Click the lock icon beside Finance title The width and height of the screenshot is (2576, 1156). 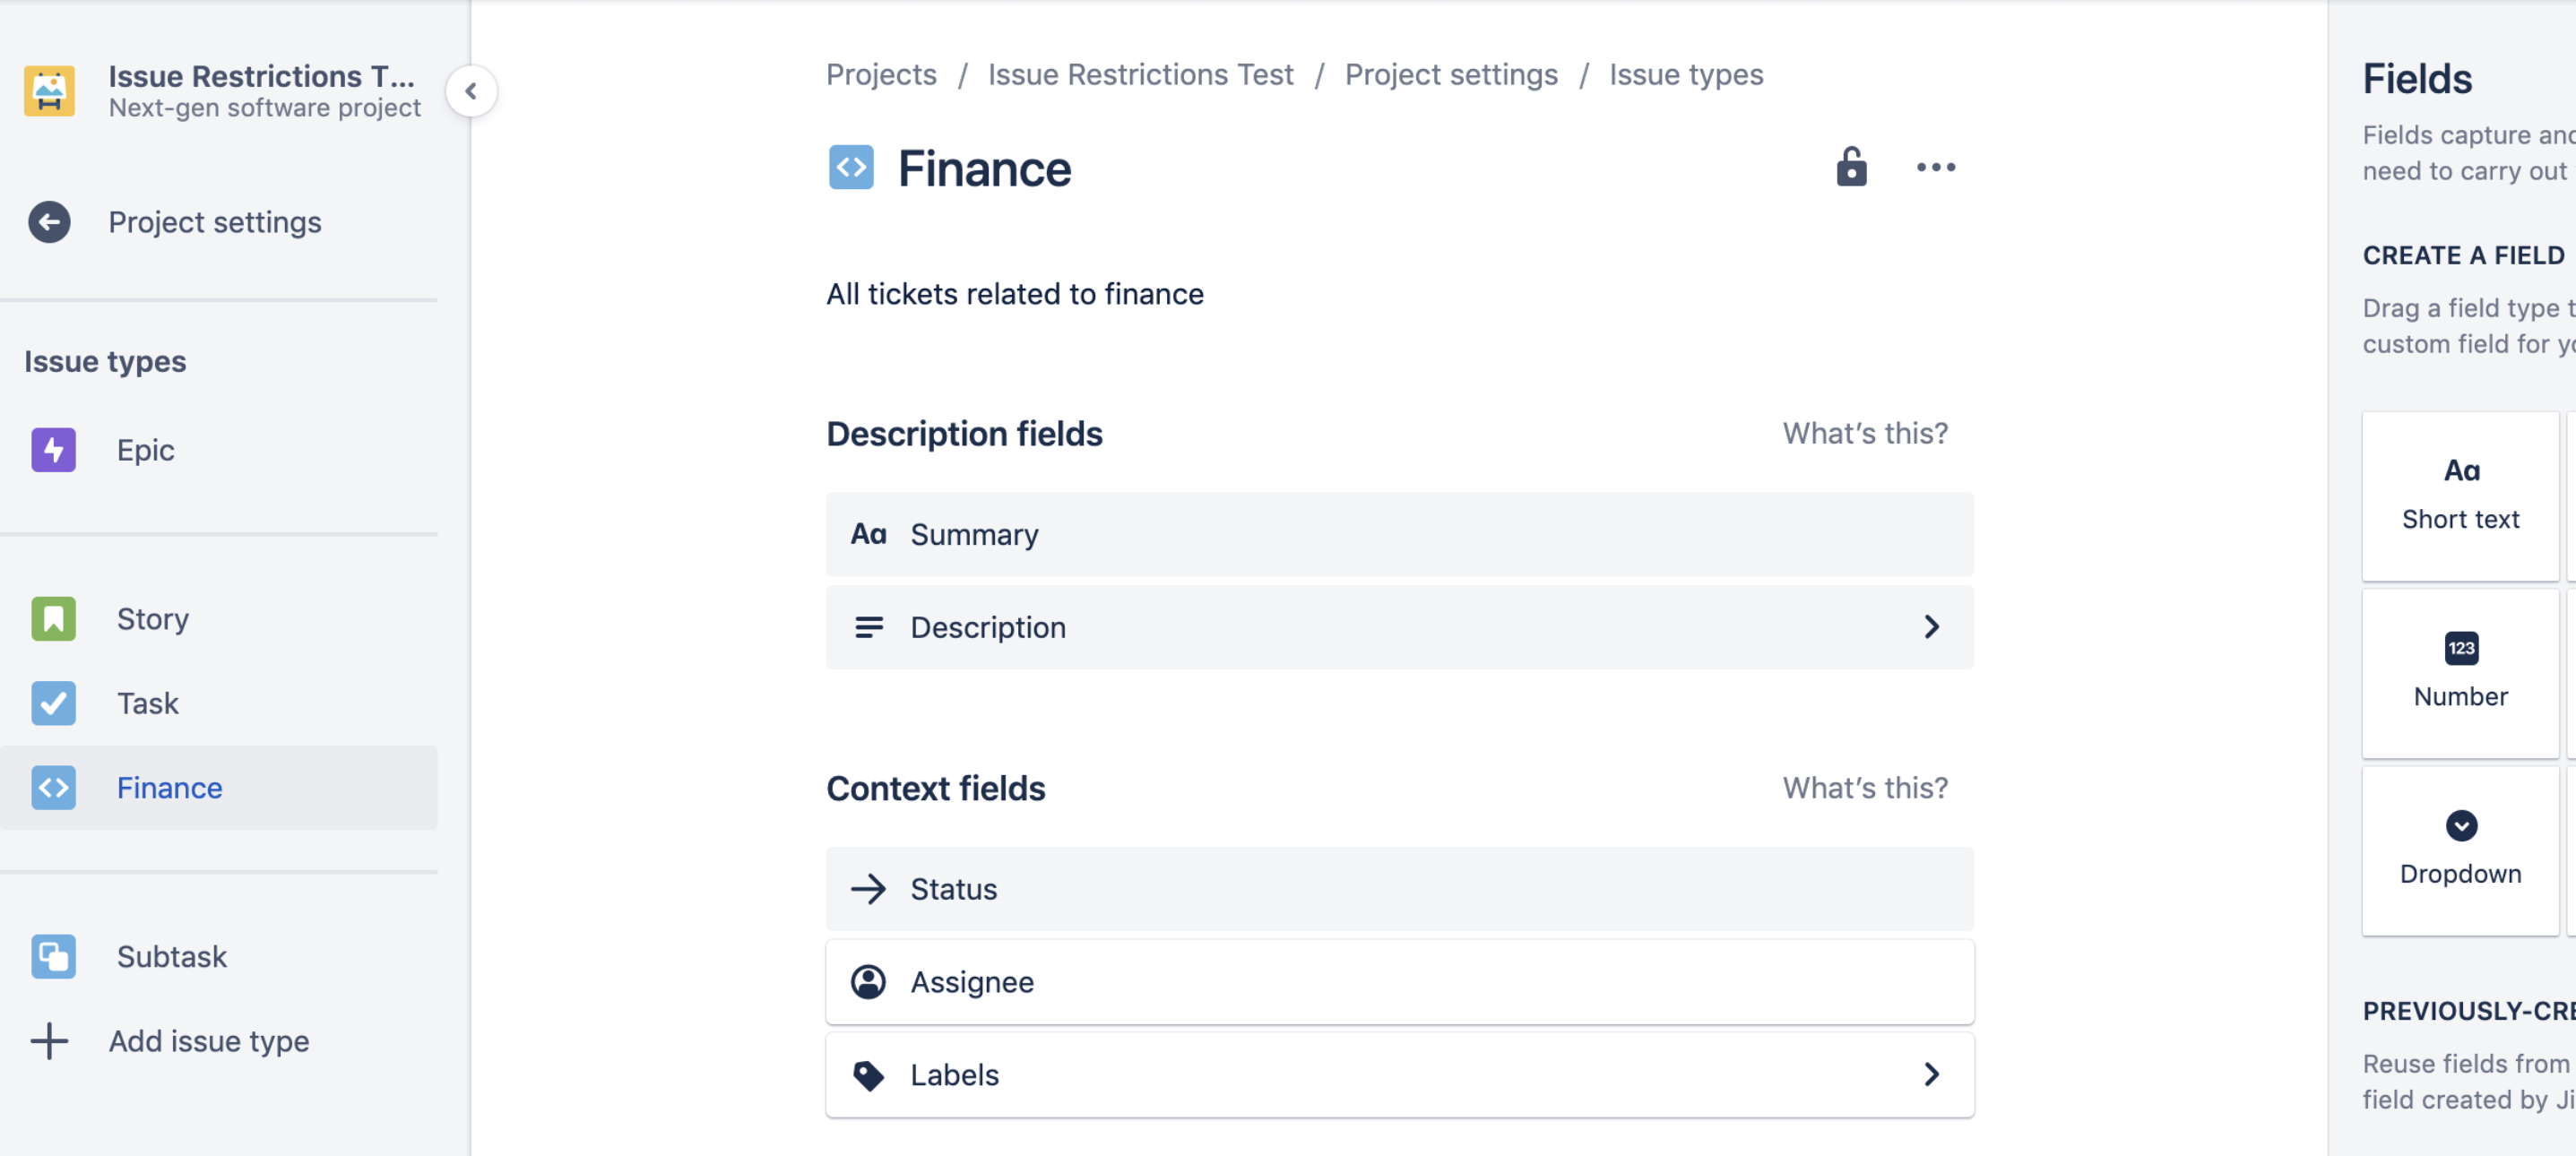[1851, 167]
